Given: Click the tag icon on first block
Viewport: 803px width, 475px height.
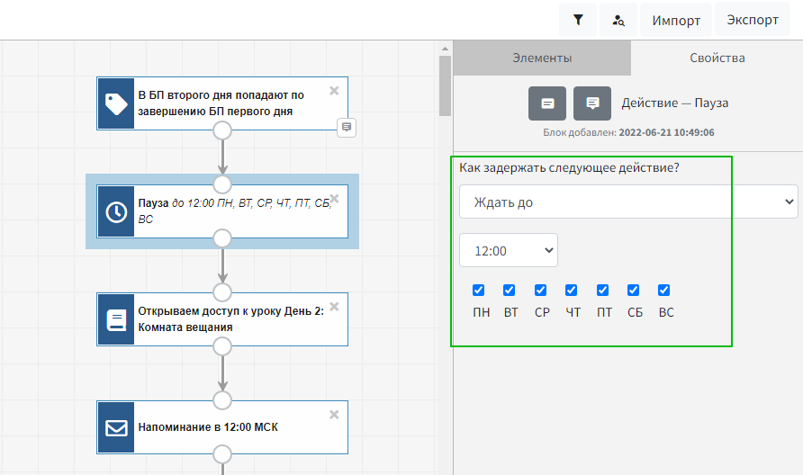Looking at the screenshot, I should point(116,103).
